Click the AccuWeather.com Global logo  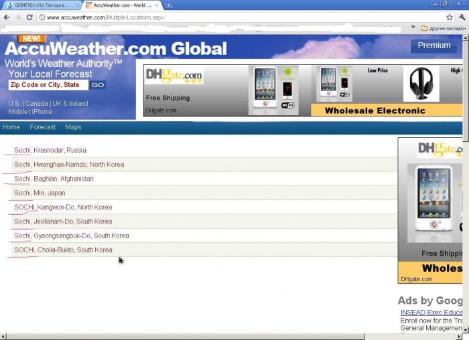point(116,49)
